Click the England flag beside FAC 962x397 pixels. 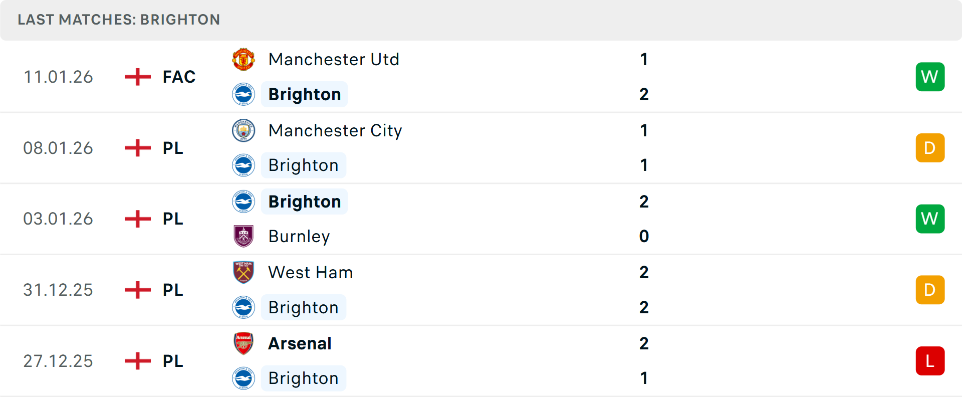[x=137, y=77]
